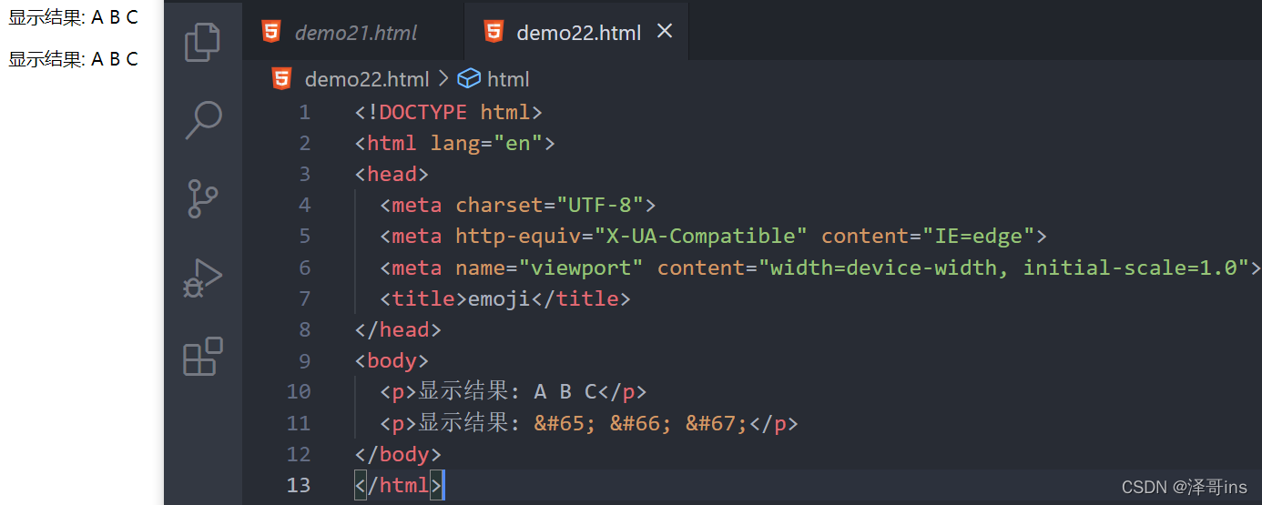1262x505 pixels.
Task: Click the entity &#67; on line 11
Action: pos(716,423)
